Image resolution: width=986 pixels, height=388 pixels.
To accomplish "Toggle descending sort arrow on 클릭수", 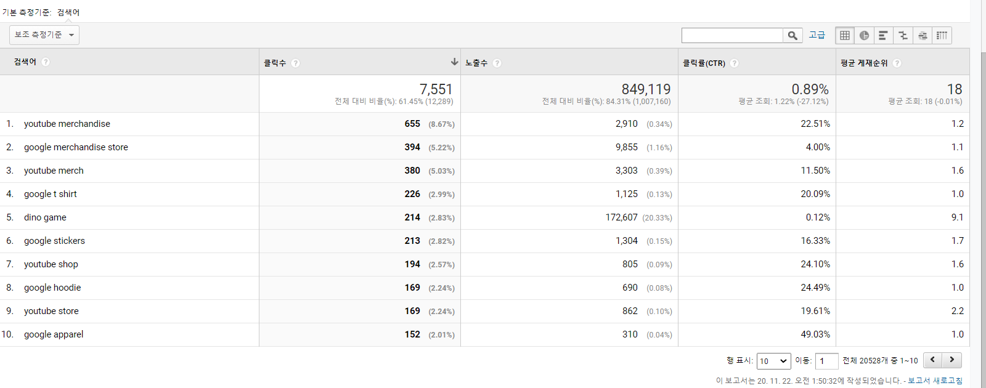I will (454, 62).
